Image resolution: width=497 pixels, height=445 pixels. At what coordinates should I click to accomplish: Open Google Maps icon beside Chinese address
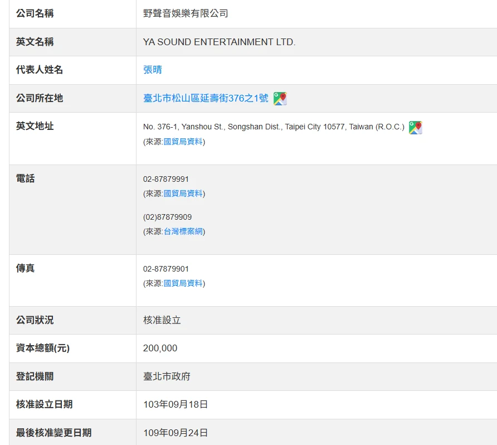280,99
